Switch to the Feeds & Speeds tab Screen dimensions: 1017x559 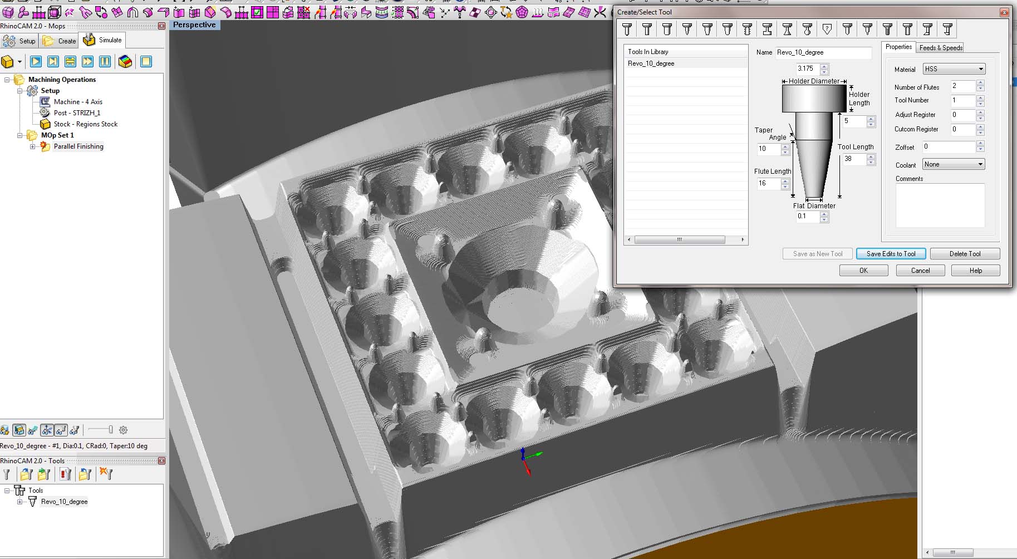(x=941, y=48)
